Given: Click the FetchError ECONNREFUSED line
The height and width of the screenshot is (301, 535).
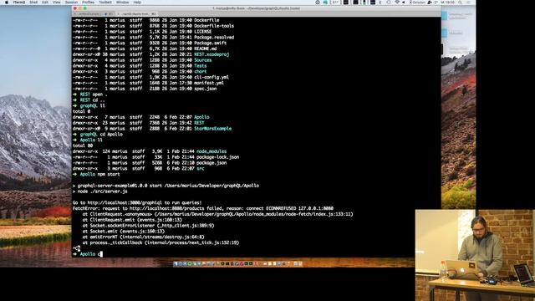Looking at the screenshot, I should (203, 208).
